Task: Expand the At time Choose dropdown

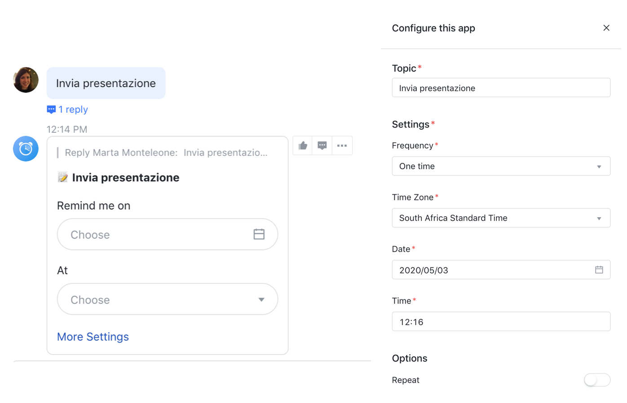Action: 167,299
